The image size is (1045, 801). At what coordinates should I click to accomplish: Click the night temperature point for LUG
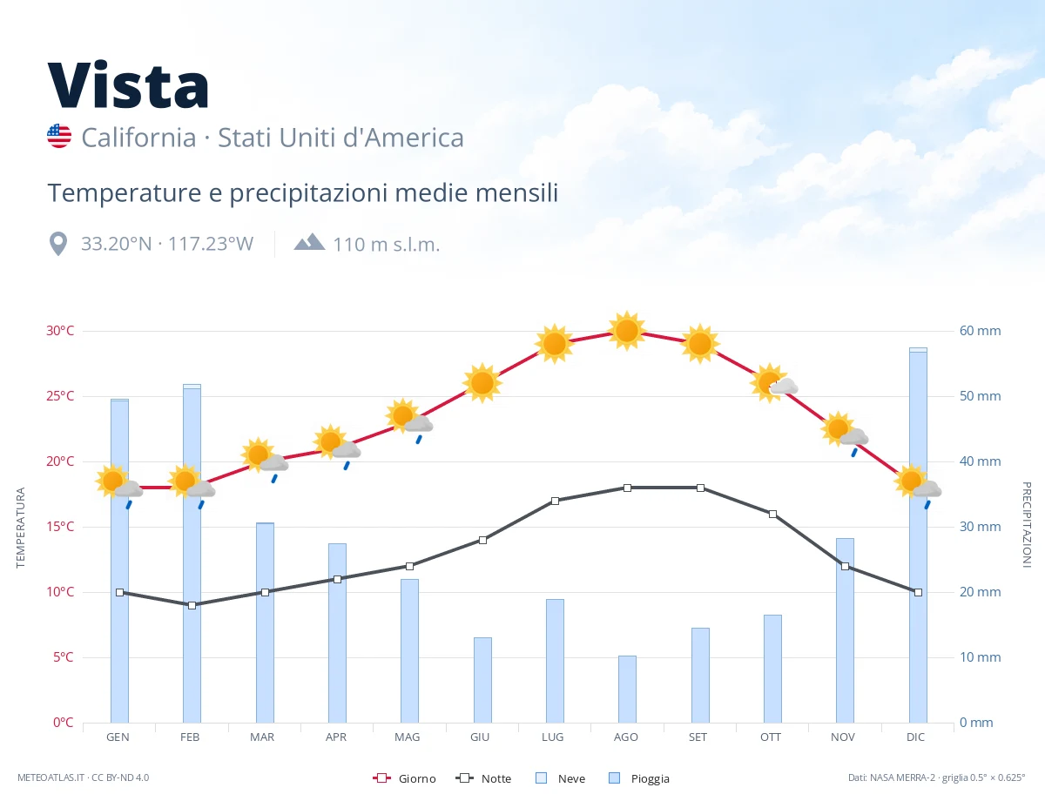555,501
